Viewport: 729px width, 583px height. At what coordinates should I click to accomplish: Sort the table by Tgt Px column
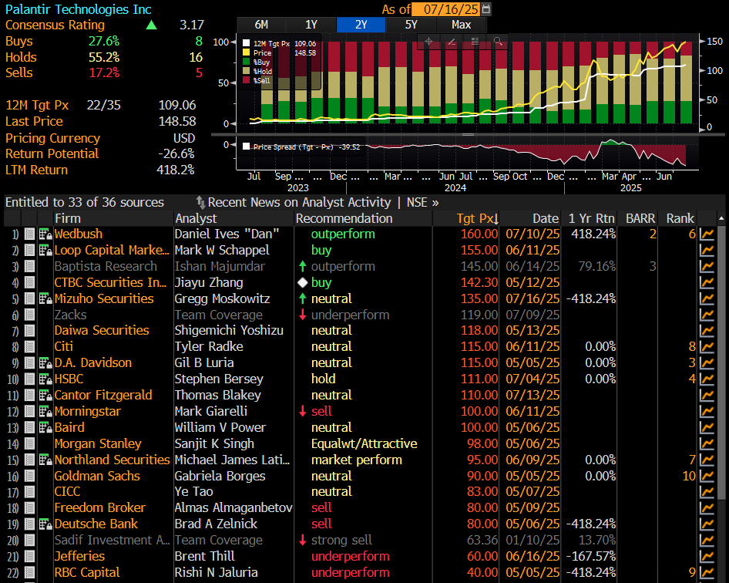pos(478,218)
